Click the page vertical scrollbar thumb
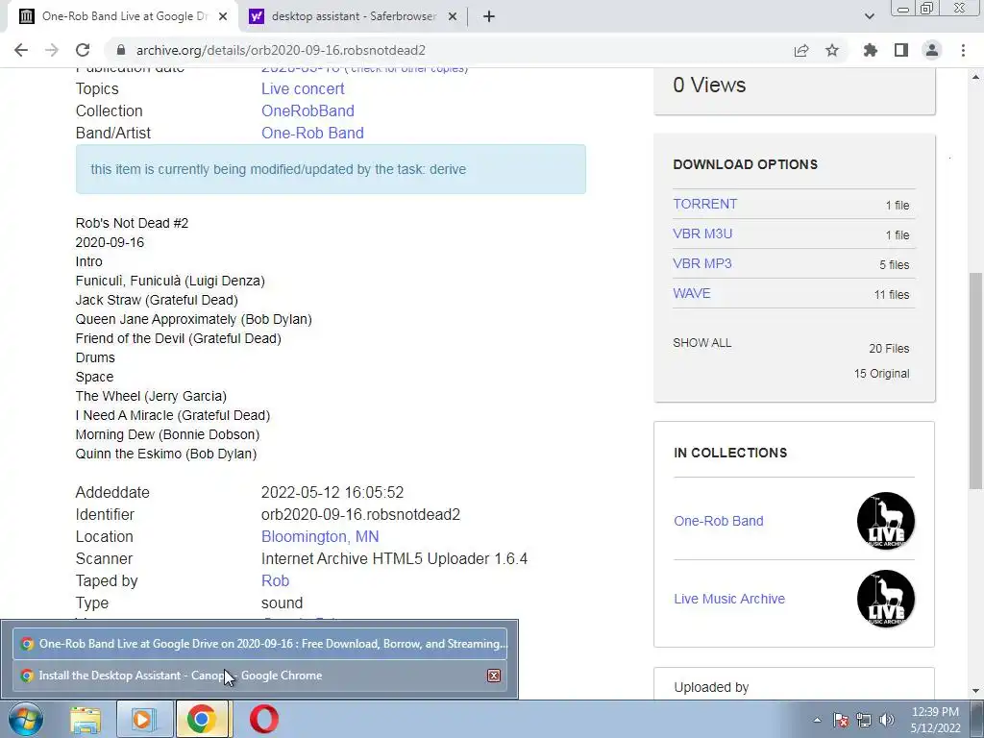 (x=976, y=381)
